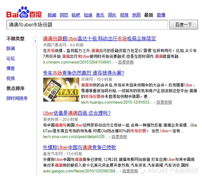Open result 外媒称Uber中国与滴滴竞争已惨败
202x177 pixels.
79,147
